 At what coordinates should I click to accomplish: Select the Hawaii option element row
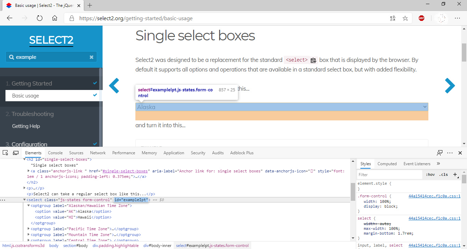tap(73, 217)
